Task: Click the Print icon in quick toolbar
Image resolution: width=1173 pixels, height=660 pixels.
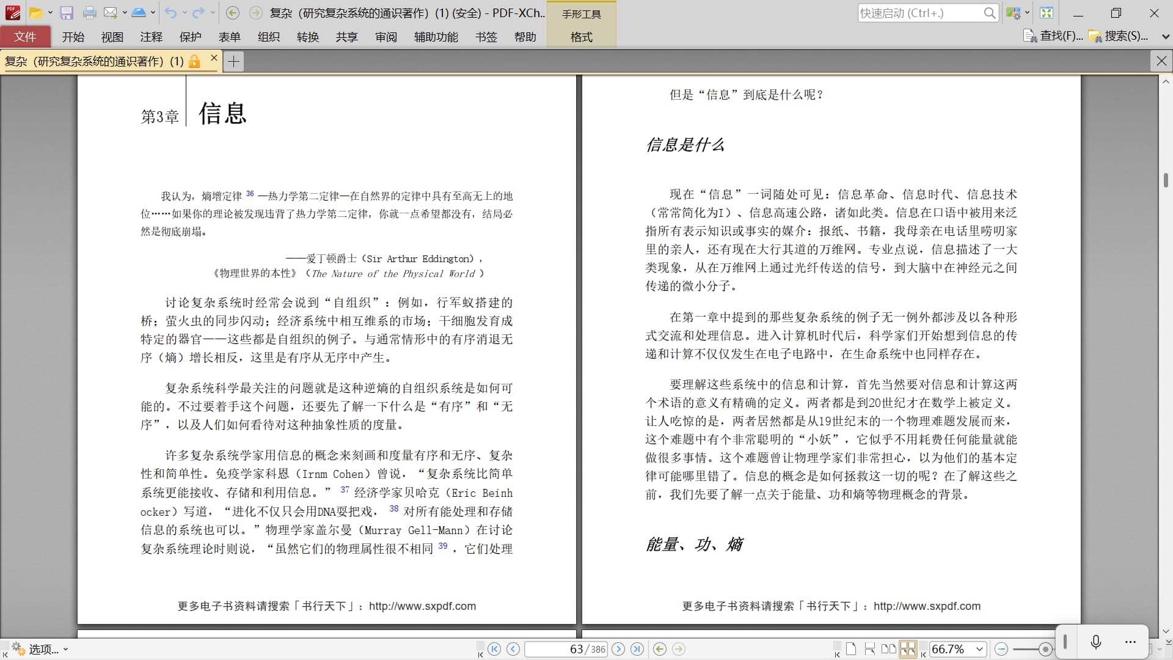Action: [89, 13]
